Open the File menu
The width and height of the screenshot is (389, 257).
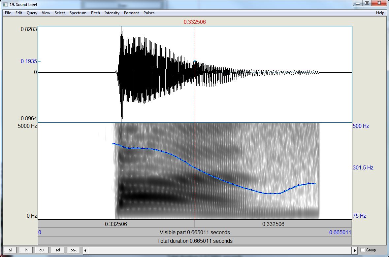point(8,13)
